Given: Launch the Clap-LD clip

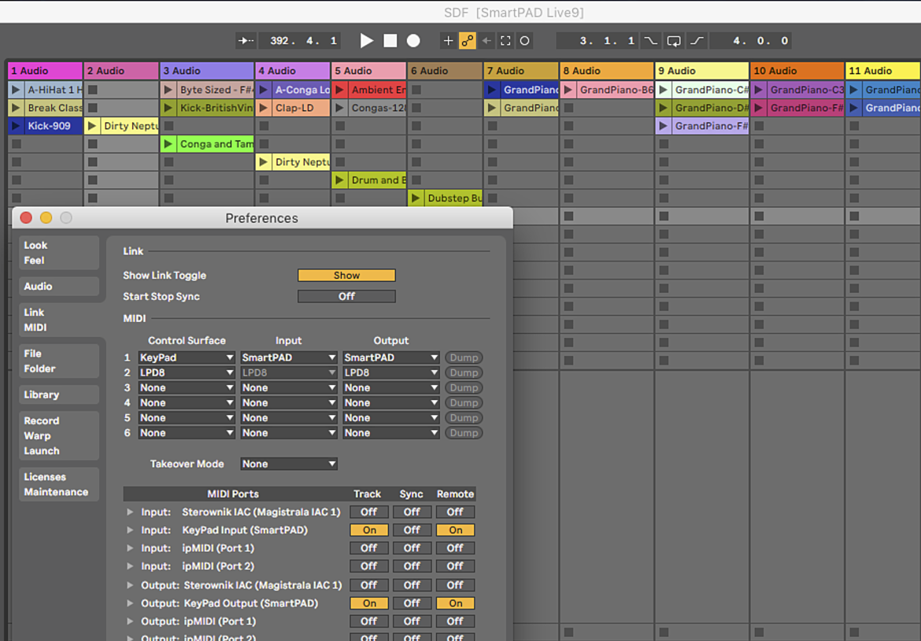Looking at the screenshot, I should tap(264, 108).
